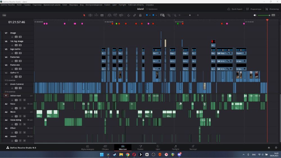Adjust the monitor volume slider
The width and height of the screenshot is (281, 158).
tap(264, 15)
